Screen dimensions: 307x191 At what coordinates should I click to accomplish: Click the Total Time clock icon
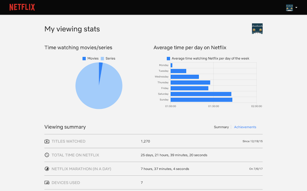(x=47, y=155)
